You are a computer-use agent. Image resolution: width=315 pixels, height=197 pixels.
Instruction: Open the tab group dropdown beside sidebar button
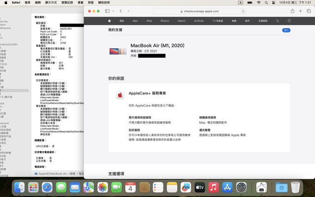tap(113, 11)
